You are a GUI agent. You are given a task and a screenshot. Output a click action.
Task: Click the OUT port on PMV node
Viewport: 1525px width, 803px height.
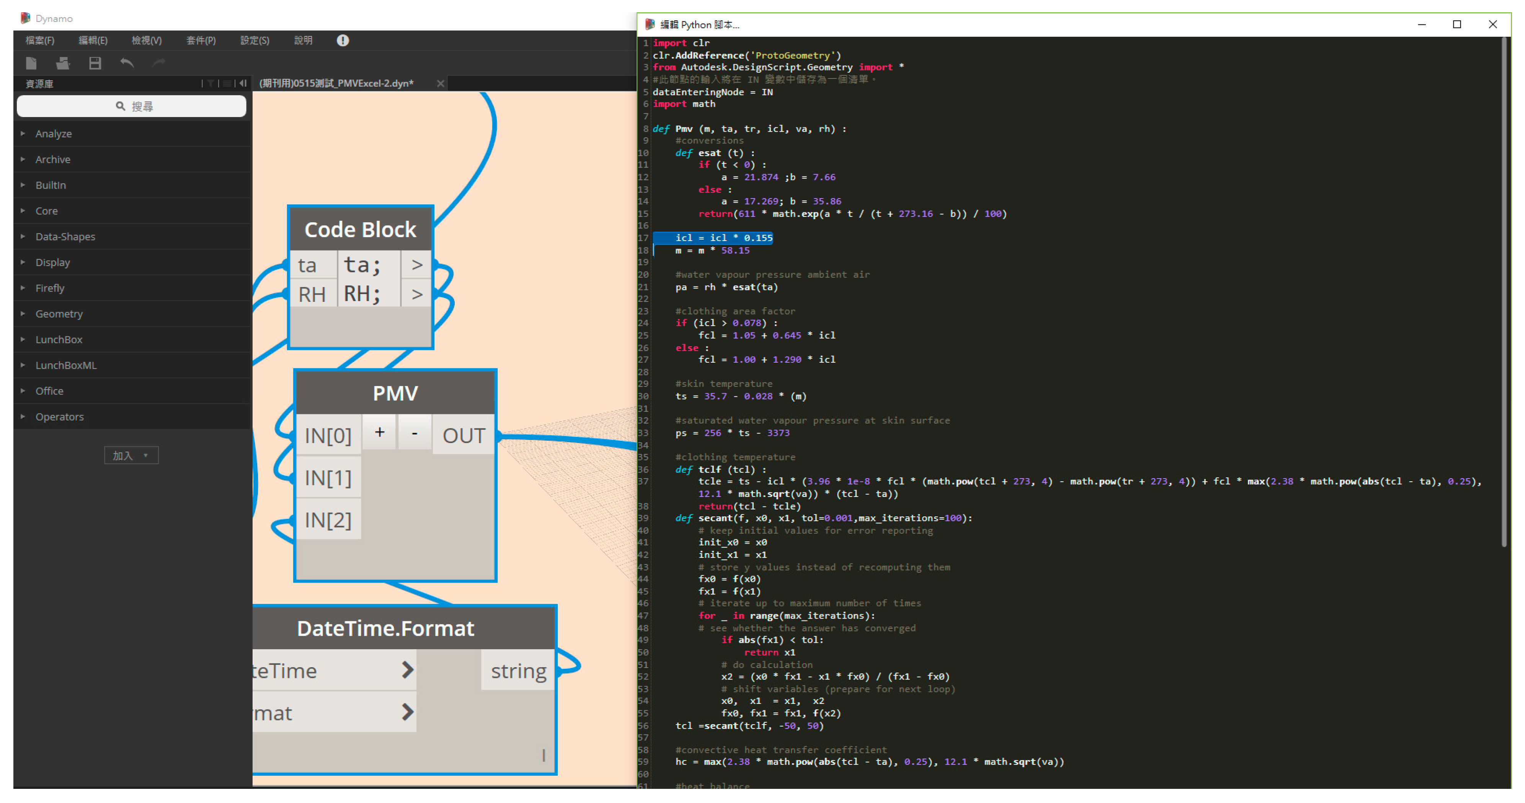coord(464,435)
